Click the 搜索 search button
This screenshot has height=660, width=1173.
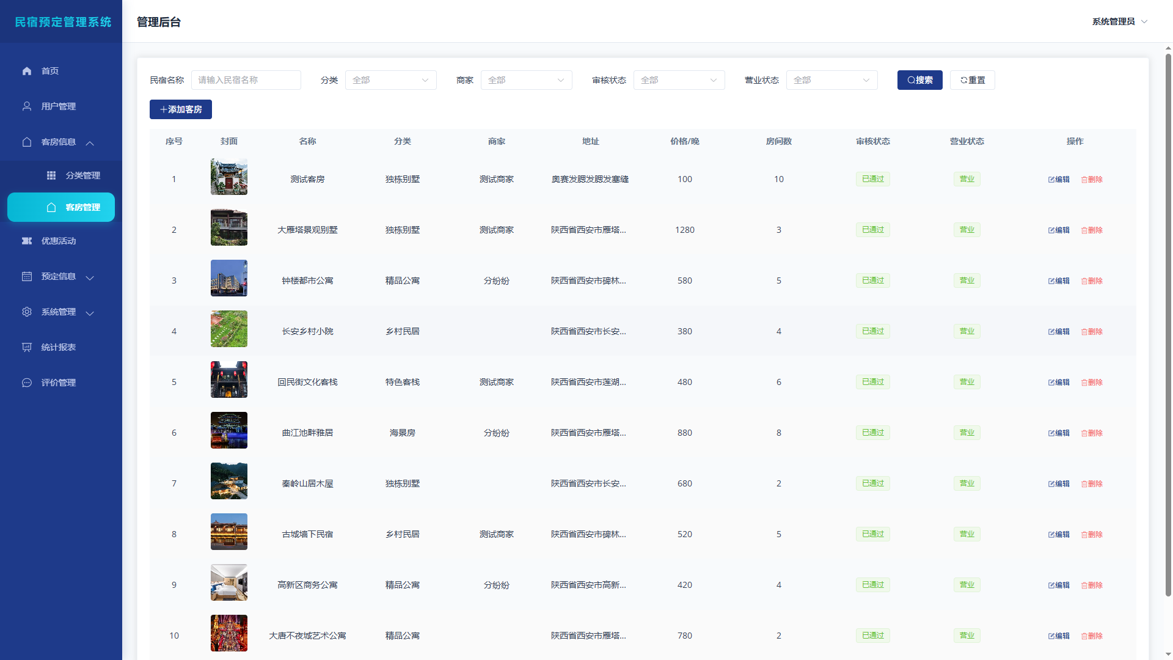point(920,80)
